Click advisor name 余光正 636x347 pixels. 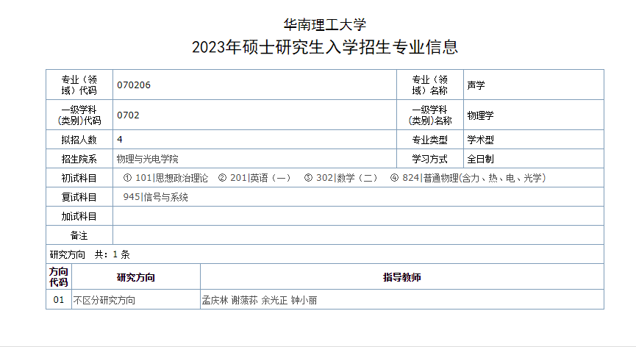coord(274,301)
